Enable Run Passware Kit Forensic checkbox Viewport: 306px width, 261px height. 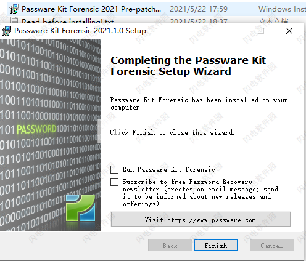pyautogui.click(x=114, y=169)
